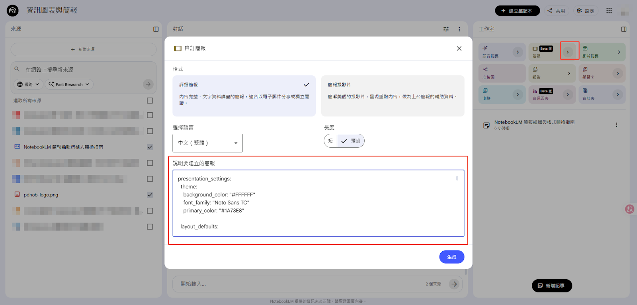This screenshot has height=305, width=637.
Task: Click the 新增記事 add note button
Action: click(x=552, y=285)
